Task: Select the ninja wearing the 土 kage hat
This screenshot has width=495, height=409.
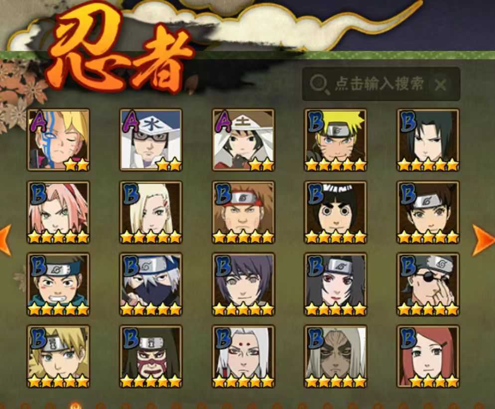Action: tap(244, 140)
